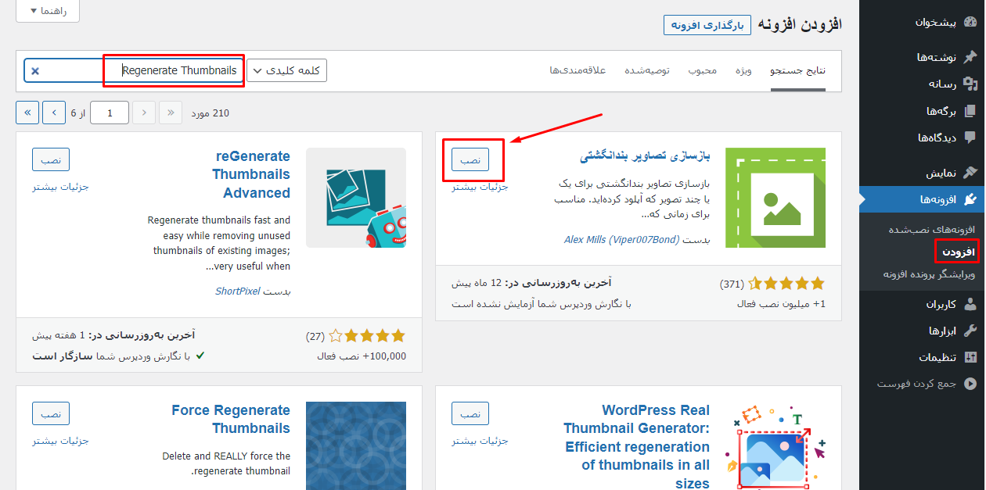Switch to the توصیه‌شده tab
This screenshot has height=490, width=986.
[x=646, y=70]
